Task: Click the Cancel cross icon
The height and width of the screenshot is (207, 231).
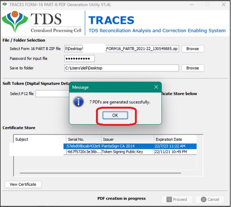Action: (203, 199)
